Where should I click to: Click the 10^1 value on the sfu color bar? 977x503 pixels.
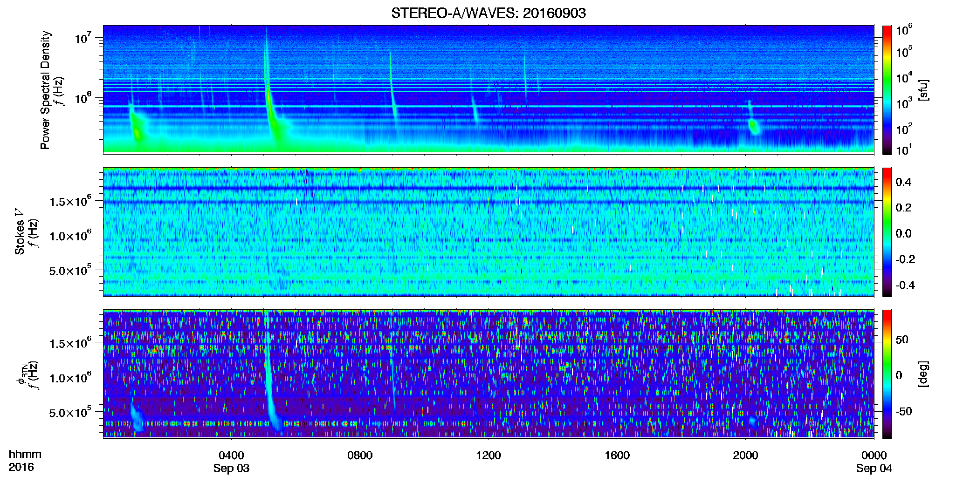(904, 150)
